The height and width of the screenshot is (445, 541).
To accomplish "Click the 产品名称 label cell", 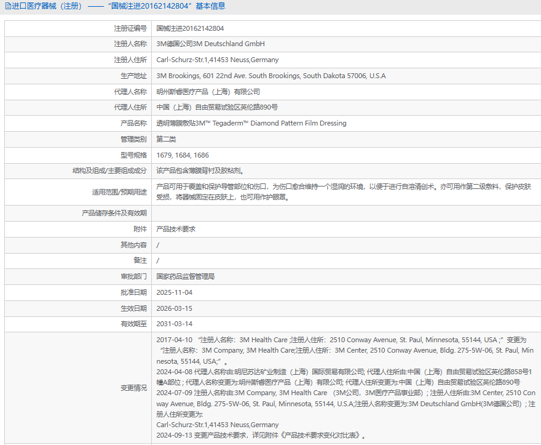I will click(78, 123).
